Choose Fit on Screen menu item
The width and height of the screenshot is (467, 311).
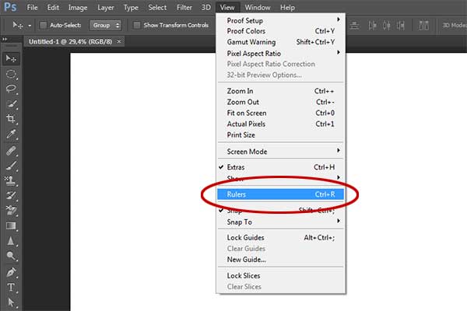click(x=280, y=113)
